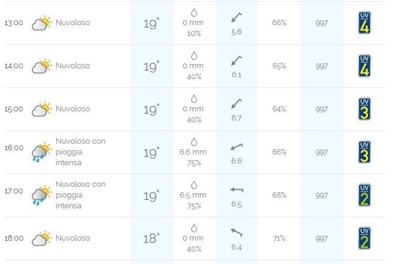
Task: Select the 14:00 hour label
Action: [13, 66]
